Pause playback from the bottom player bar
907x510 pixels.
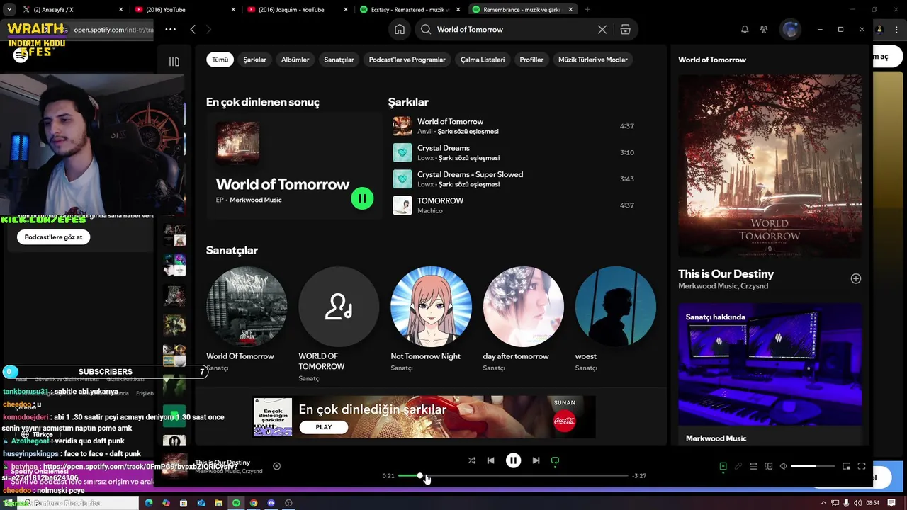tap(513, 460)
